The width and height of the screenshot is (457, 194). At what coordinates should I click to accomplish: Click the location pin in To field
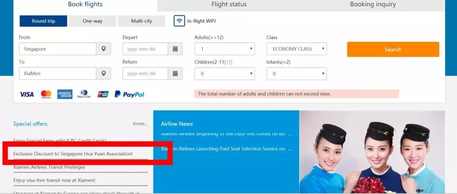tap(104, 74)
